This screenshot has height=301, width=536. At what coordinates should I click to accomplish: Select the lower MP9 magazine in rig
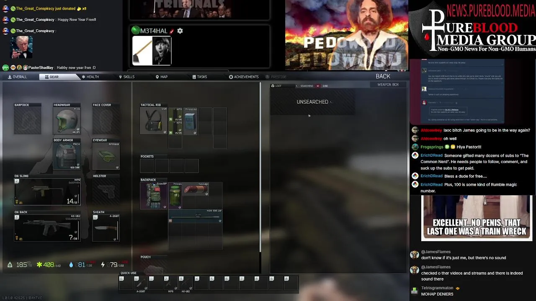point(175,128)
